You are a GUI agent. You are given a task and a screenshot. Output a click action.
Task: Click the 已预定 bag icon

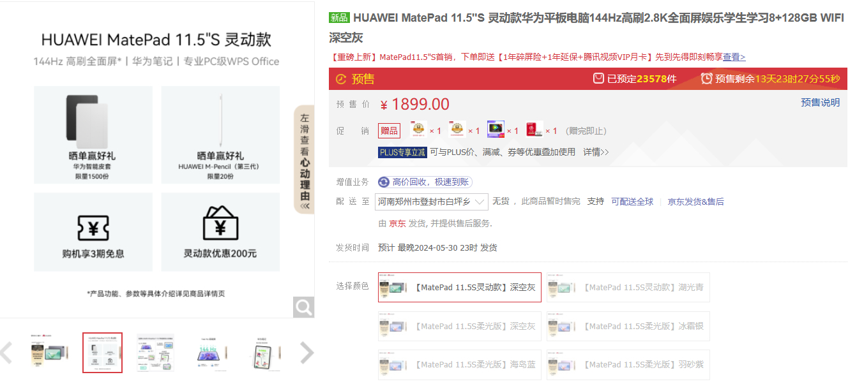tap(598, 78)
